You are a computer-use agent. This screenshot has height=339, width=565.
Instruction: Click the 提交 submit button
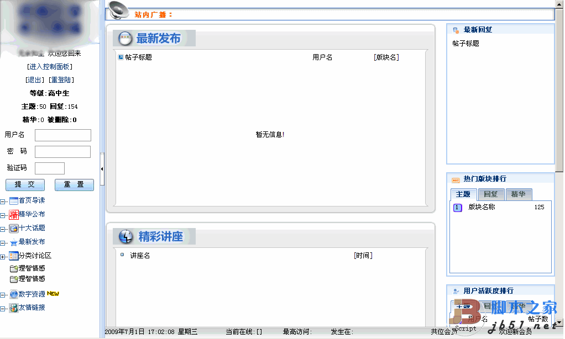[25, 185]
